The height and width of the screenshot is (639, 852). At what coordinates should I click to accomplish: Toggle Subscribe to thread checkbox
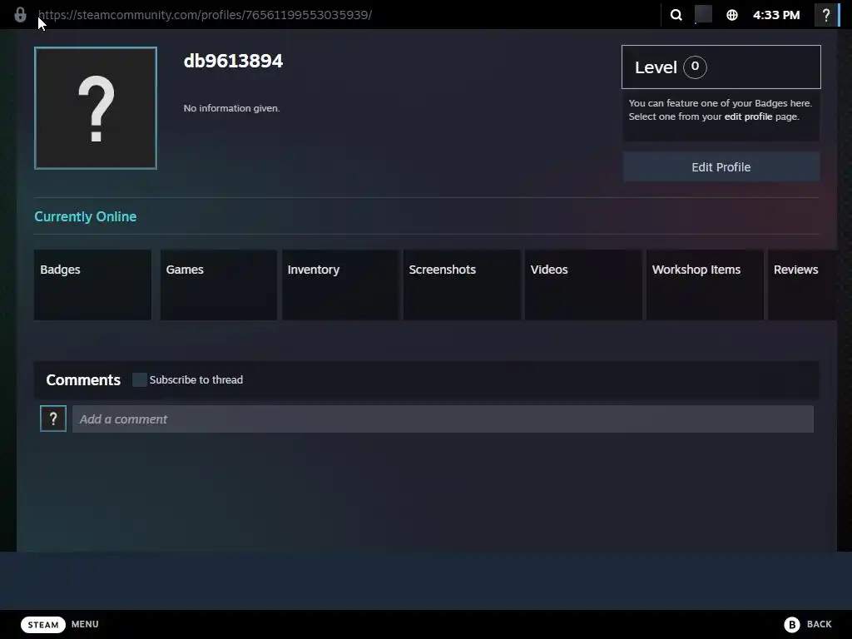(x=140, y=379)
